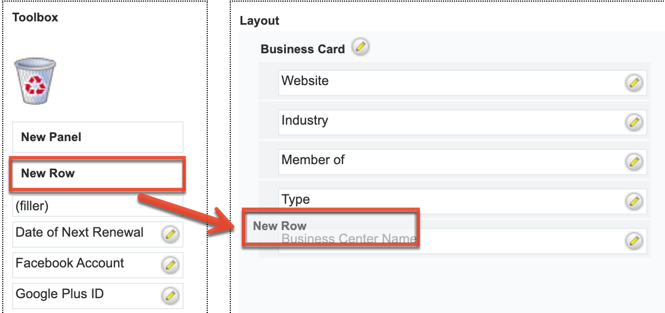Click the pencil icon for Type
Viewport: 665px width, 313px height.
634,202
